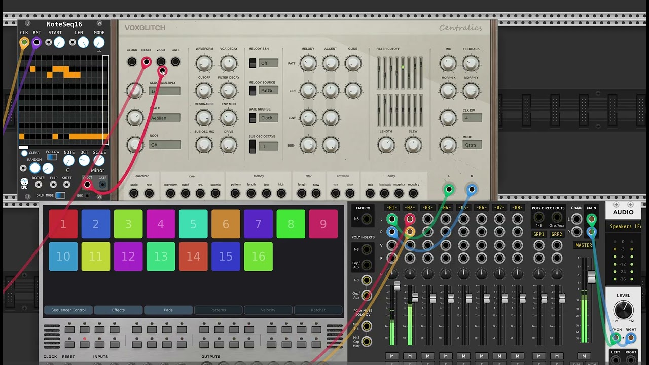The image size is (649, 365).
Task: Click the L output jack on Centralics
Action: tap(449, 190)
